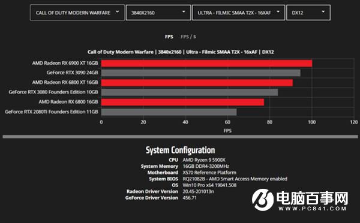360x223 pixels.
Task: Click the memory value 16GB DDR4-3200MHz
Action: [206, 166]
